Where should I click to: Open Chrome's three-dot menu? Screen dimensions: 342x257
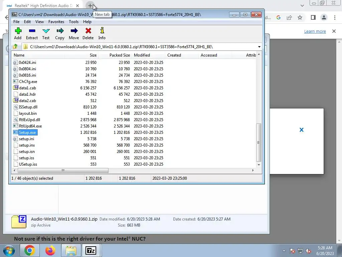[335, 17]
